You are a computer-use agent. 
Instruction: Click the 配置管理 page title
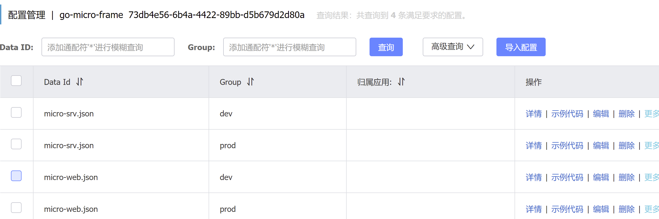(27, 15)
